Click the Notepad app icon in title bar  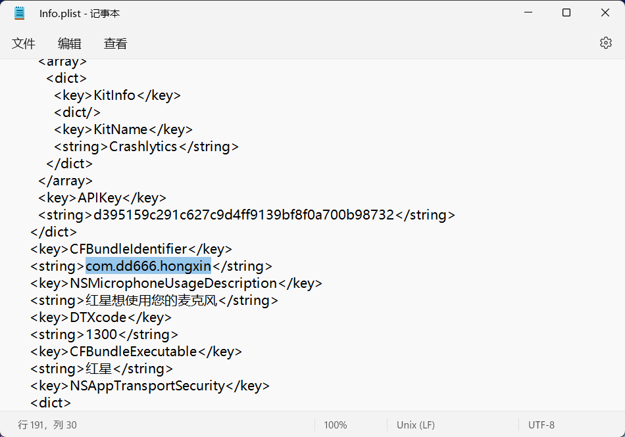coord(20,13)
